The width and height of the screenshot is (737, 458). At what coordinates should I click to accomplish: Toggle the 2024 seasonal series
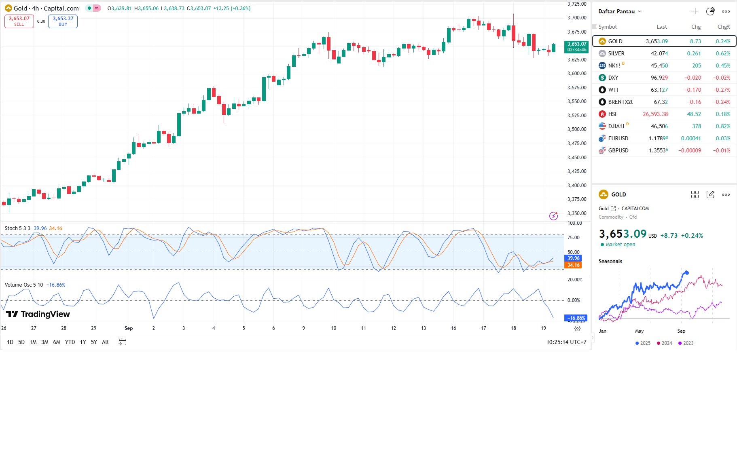pyautogui.click(x=664, y=343)
